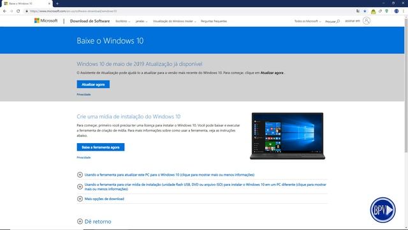This screenshot has width=408, height=230.
Task: Bookmark page with the star icon
Action: 365,11
